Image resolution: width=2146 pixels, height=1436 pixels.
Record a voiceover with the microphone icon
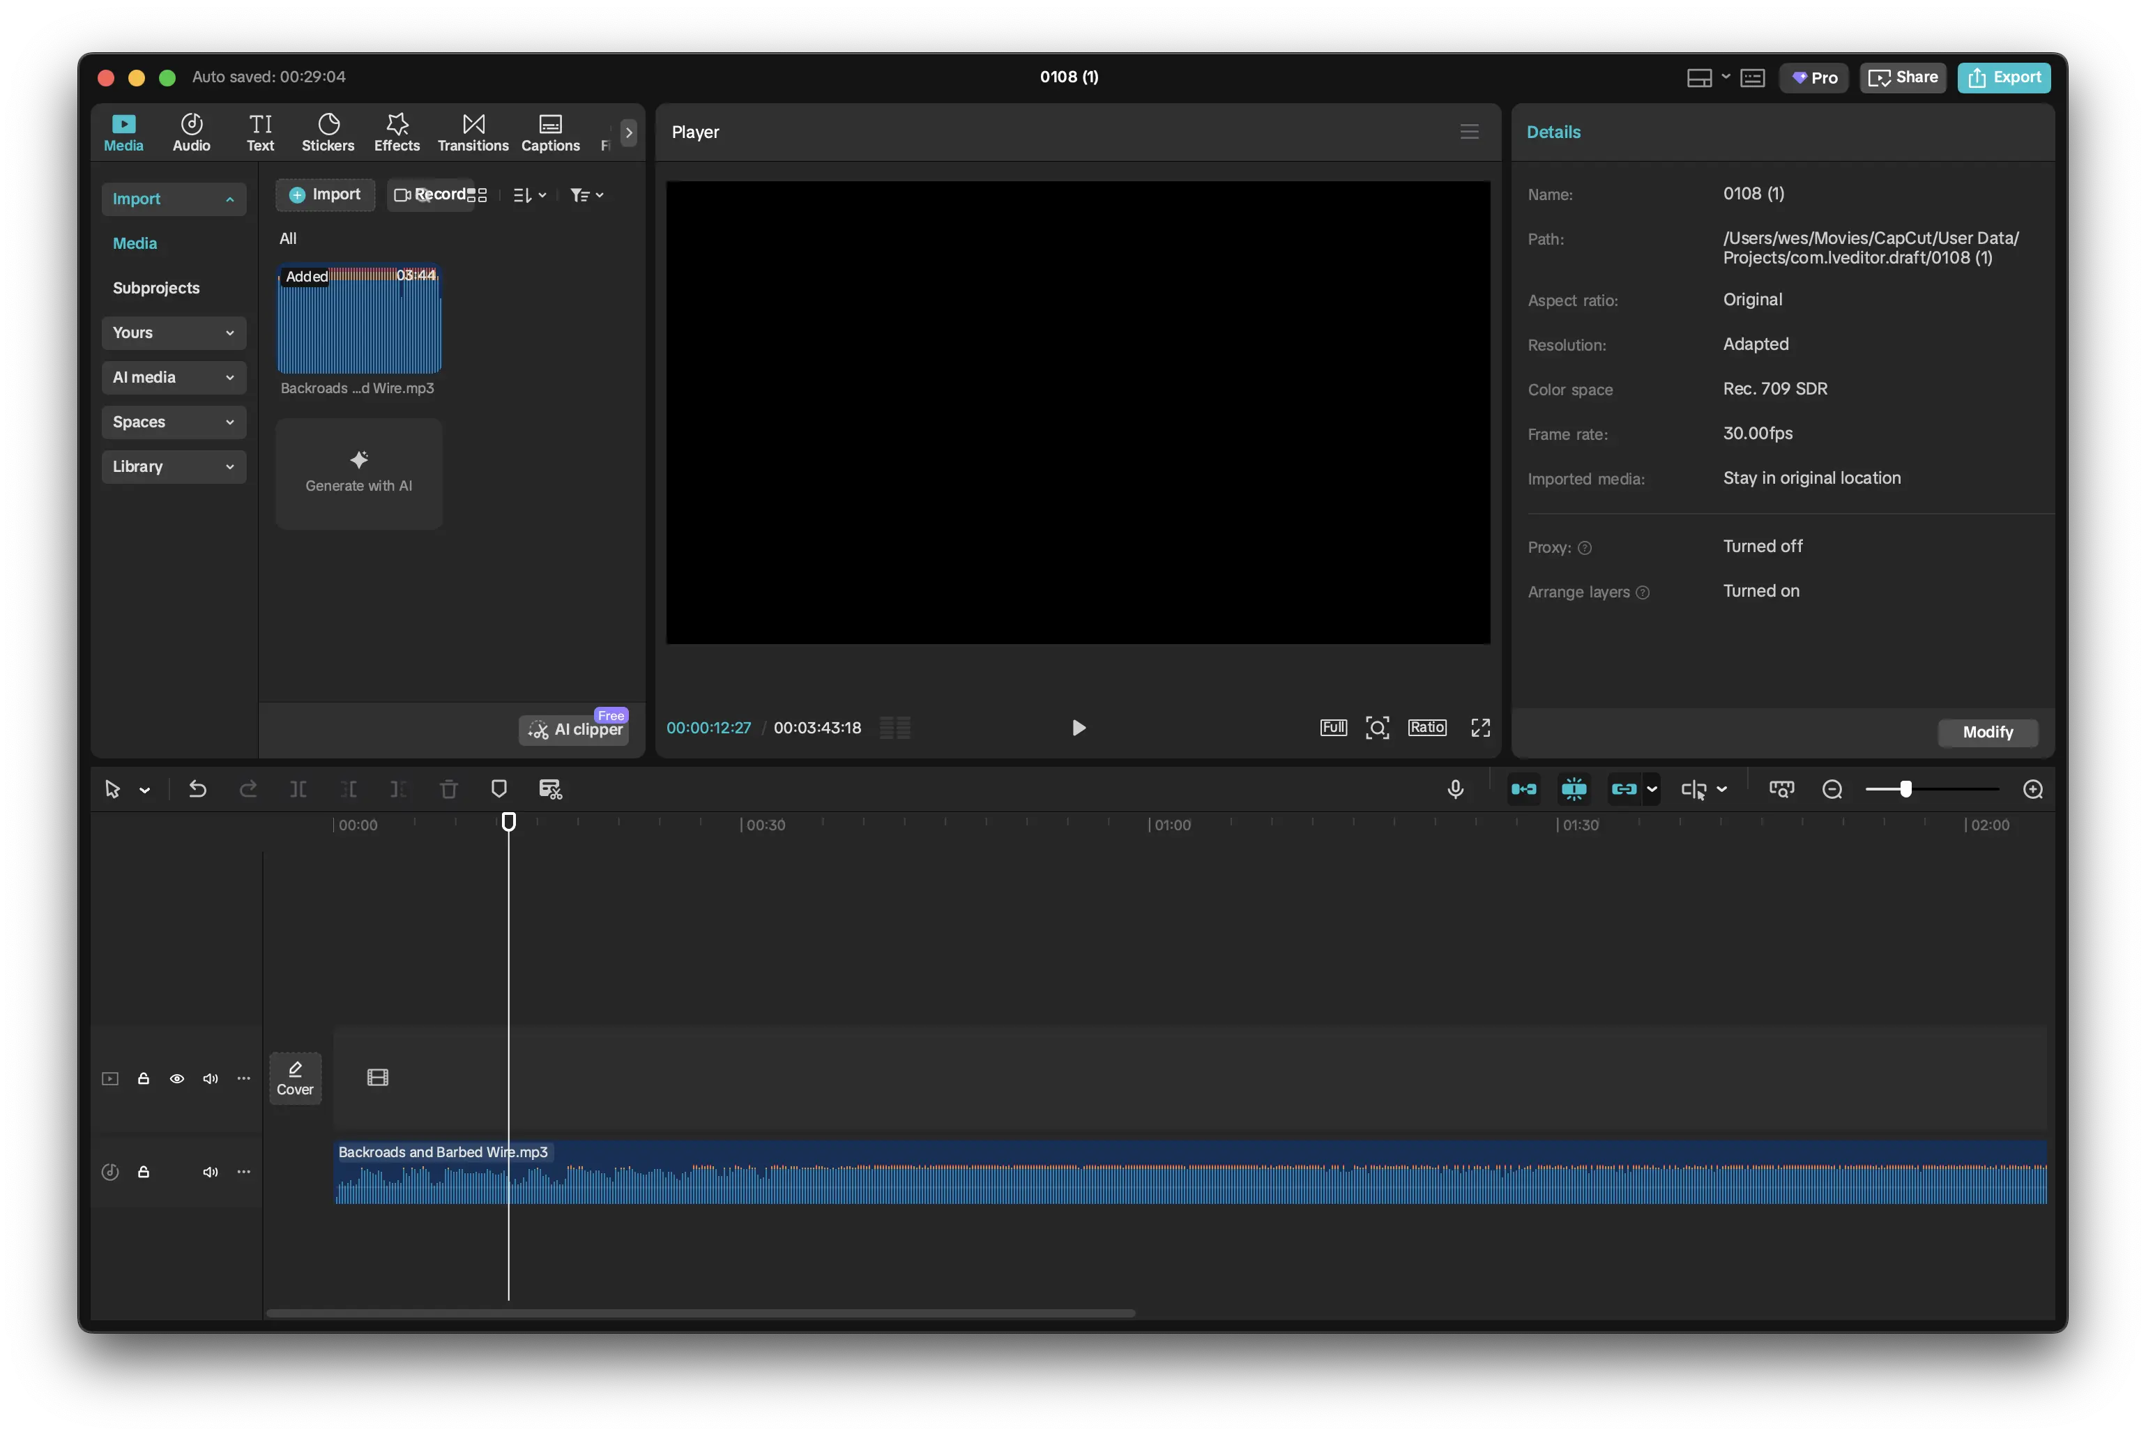[x=1455, y=788]
